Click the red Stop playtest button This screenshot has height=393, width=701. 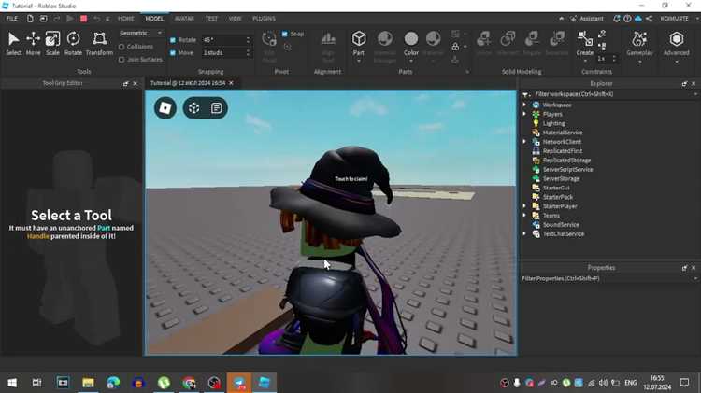pyautogui.click(x=83, y=19)
